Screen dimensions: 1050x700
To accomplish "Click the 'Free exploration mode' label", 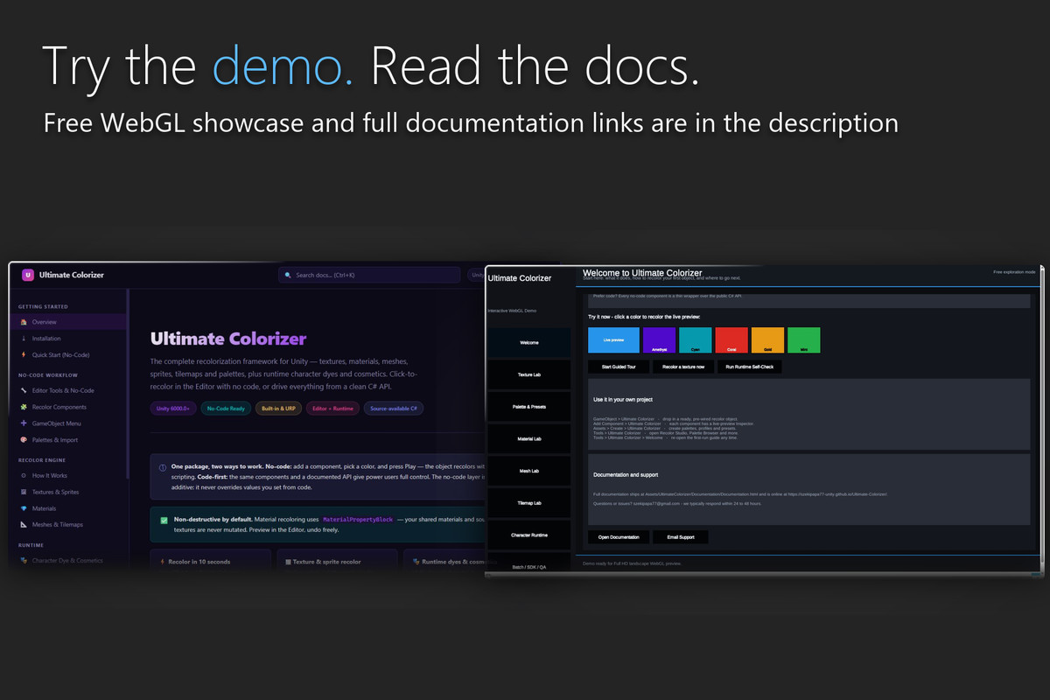I will point(1015,272).
